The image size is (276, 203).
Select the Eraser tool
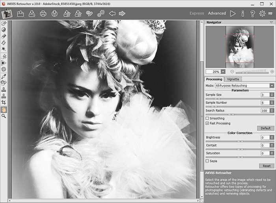4,36
